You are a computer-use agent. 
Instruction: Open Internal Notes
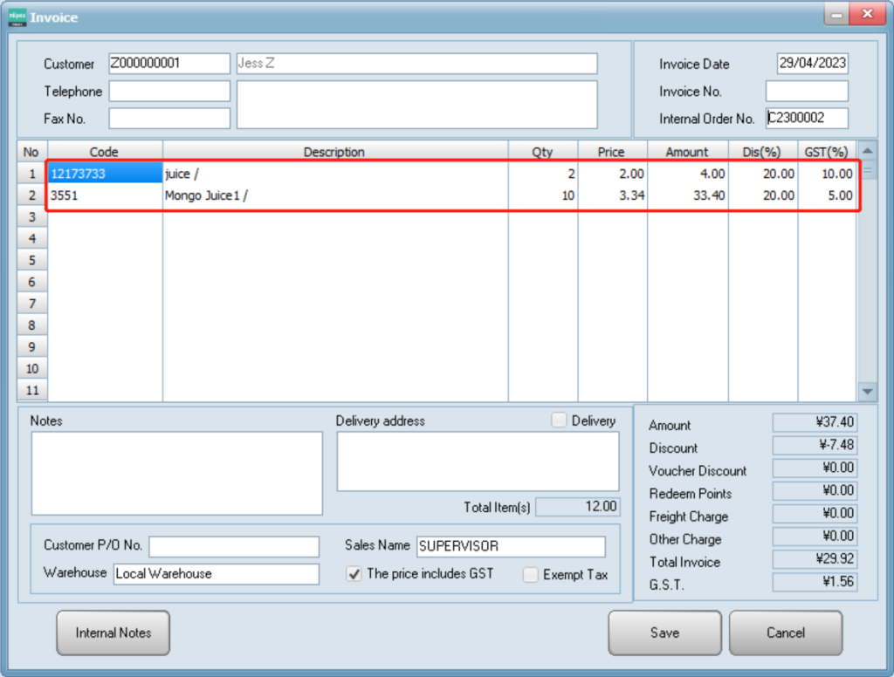113,633
